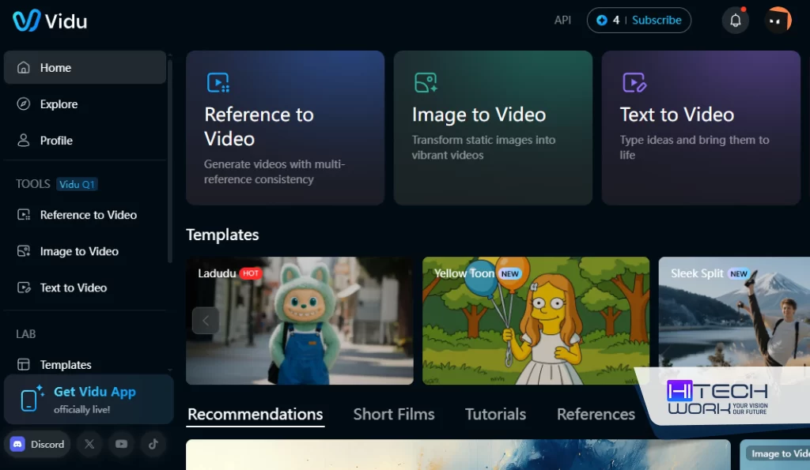810x470 pixels.
Task: Select the Reference to Video tool
Action: click(89, 214)
